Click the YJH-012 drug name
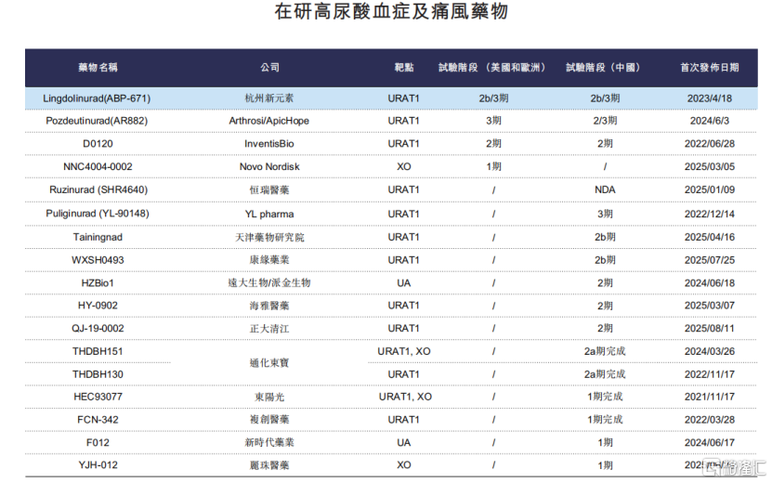Image resolution: width=772 pixels, height=483 pixels. coord(98,465)
